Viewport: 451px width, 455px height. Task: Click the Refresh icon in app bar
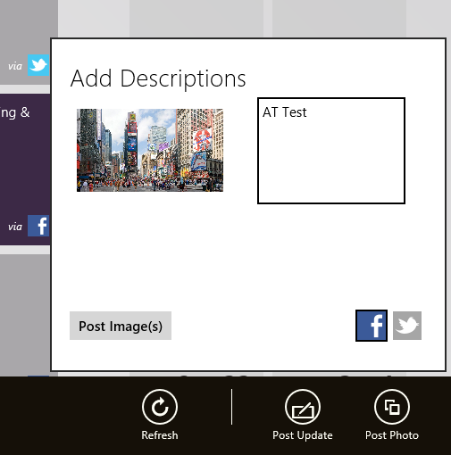[160, 407]
